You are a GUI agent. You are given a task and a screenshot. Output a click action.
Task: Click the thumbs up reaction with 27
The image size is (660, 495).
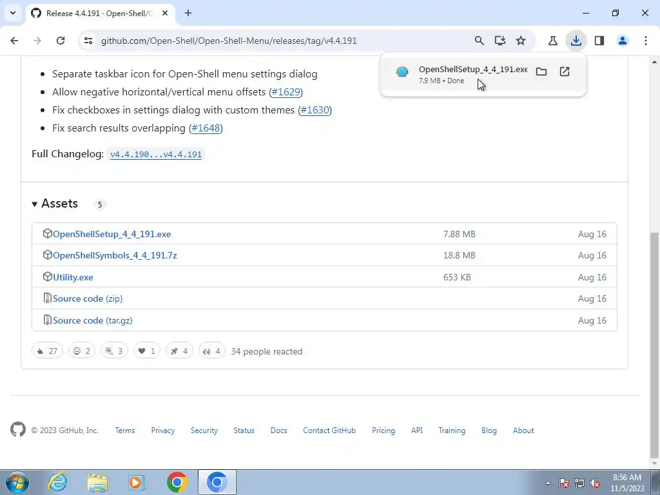47,351
